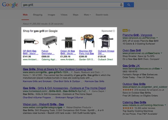
Task: Open Brinkmann Ranger 2-Burner sitelink
Action: [x=70, y=97]
